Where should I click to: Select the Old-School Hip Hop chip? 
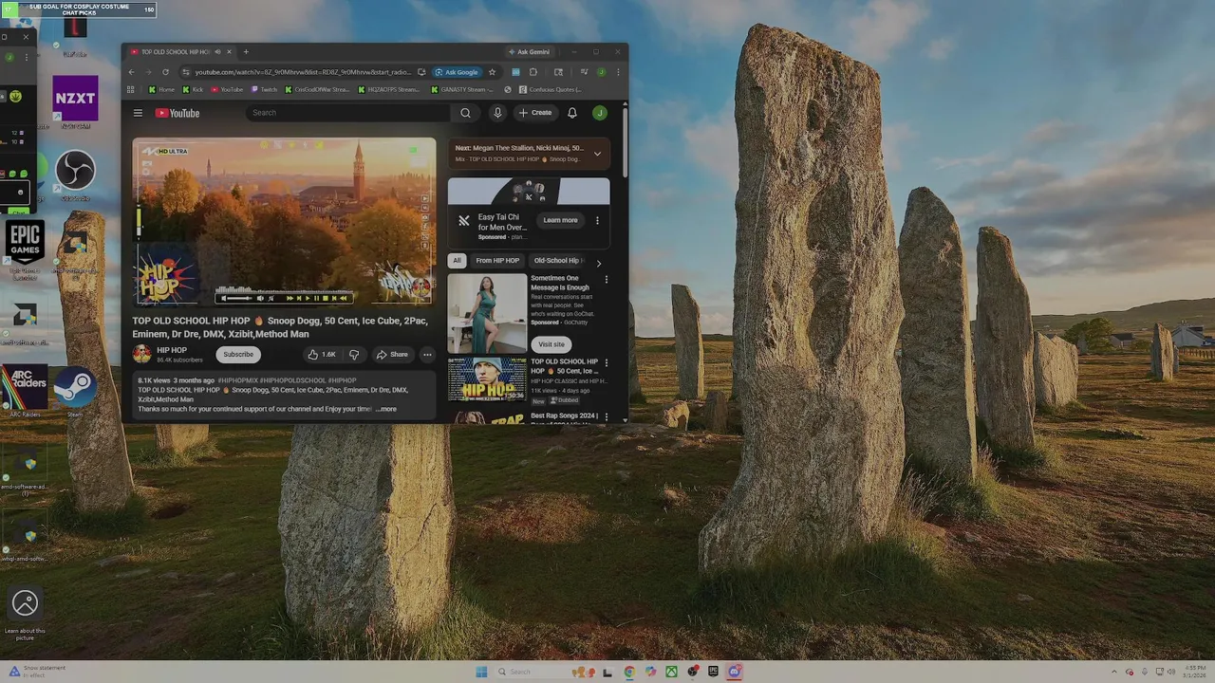point(559,261)
